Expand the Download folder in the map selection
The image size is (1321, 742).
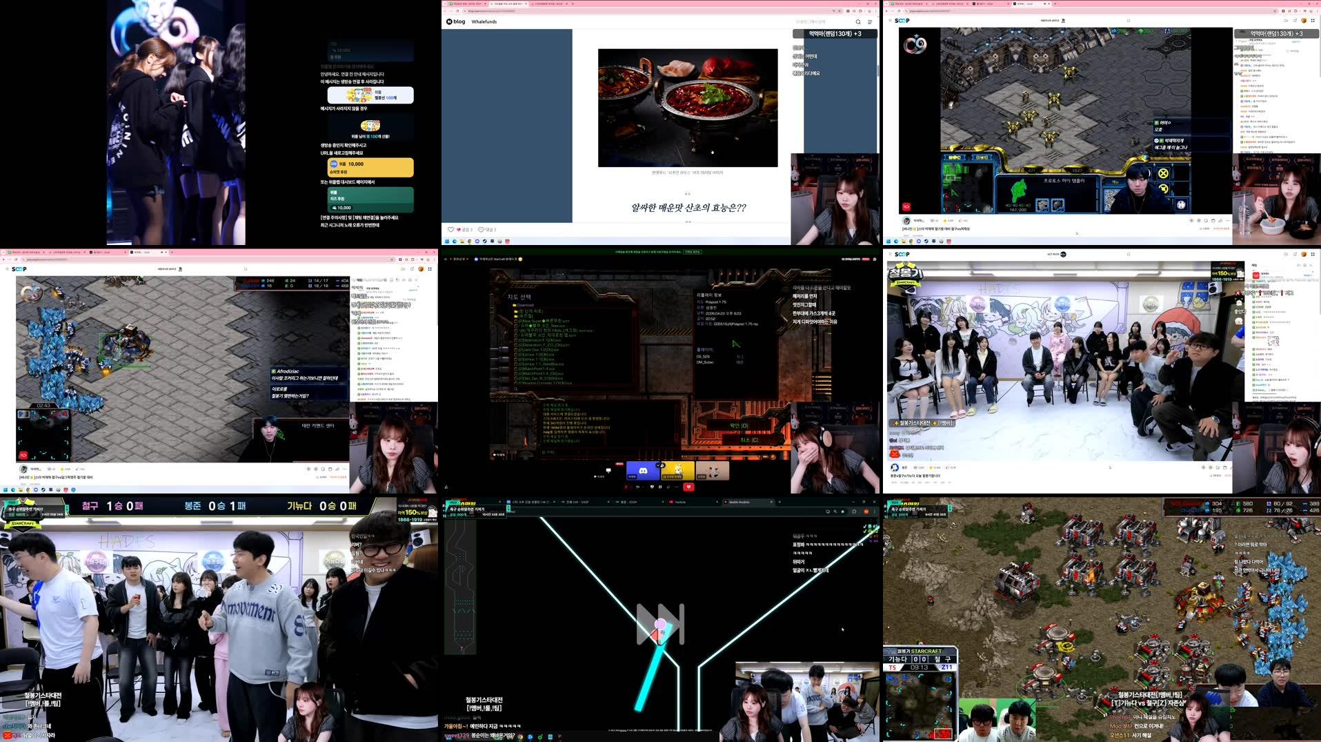[524, 305]
